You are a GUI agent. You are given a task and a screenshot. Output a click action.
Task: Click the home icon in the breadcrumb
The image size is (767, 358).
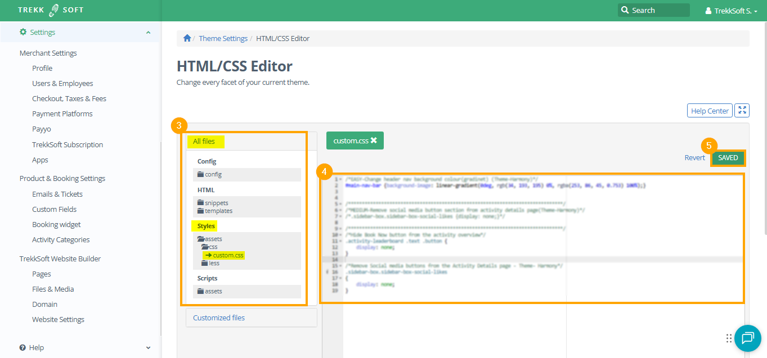(187, 38)
